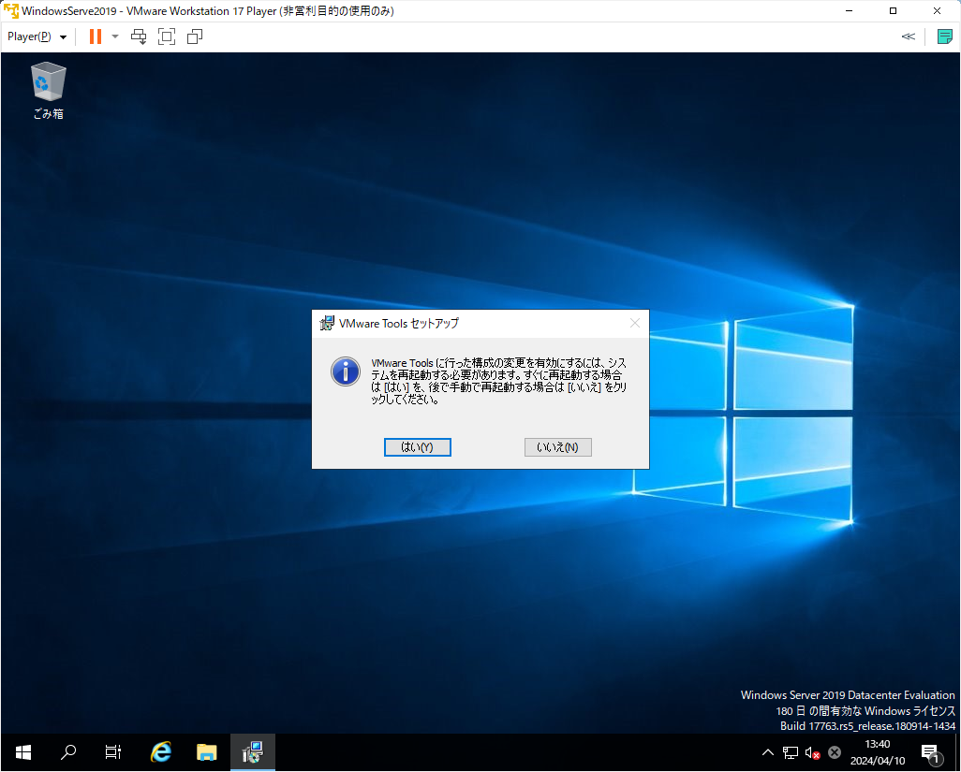Open the network status tray icon
961x772 pixels.
click(791, 752)
